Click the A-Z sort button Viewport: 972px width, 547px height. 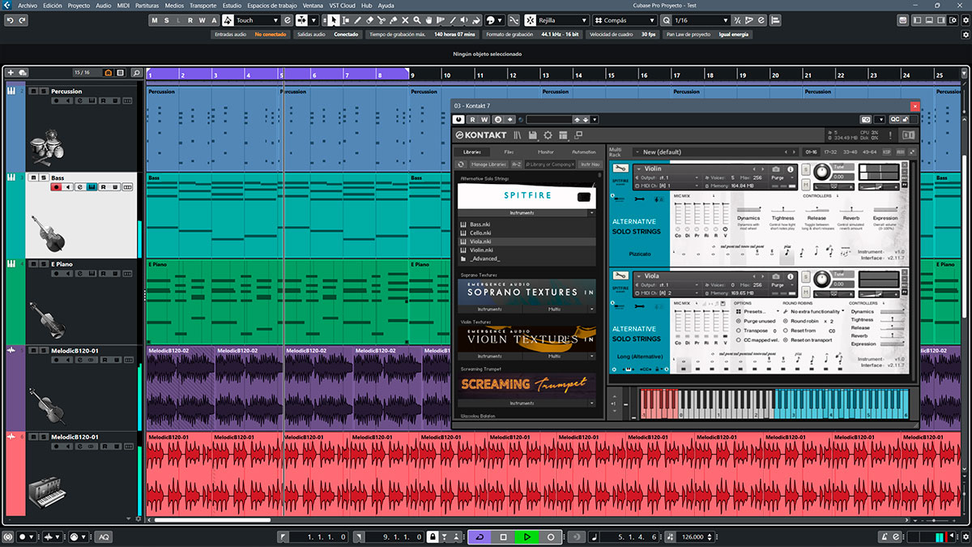516,165
